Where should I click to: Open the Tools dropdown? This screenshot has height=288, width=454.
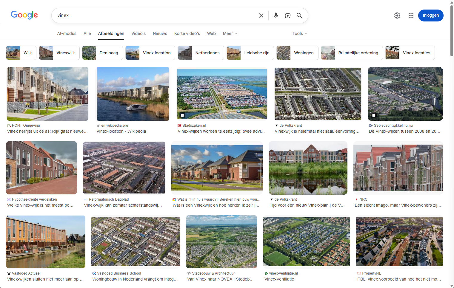(x=299, y=33)
